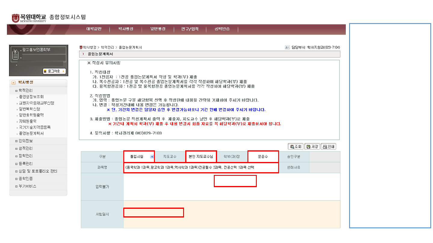
Task: Click the plus icon beside 학사행정 sidebar header
Action: (x=14, y=82)
